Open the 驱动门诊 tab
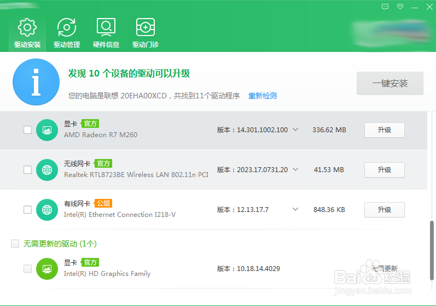Viewport: 436px width, 306px height. (x=146, y=33)
